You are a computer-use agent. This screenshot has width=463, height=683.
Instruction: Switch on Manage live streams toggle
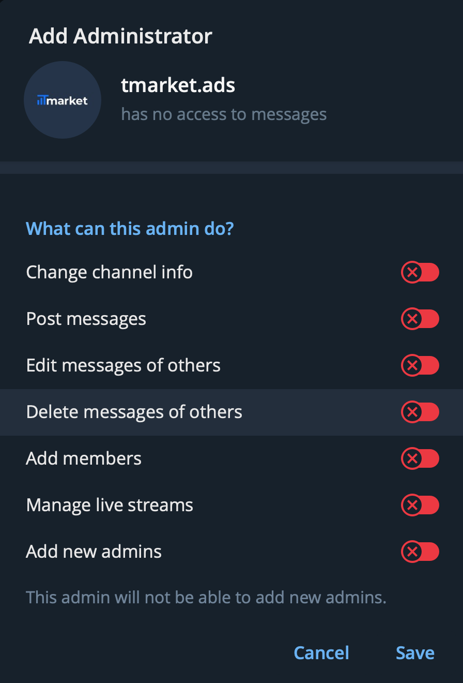click(x=420, y=505)
